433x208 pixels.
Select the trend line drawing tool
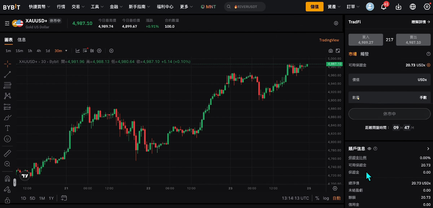7,75
